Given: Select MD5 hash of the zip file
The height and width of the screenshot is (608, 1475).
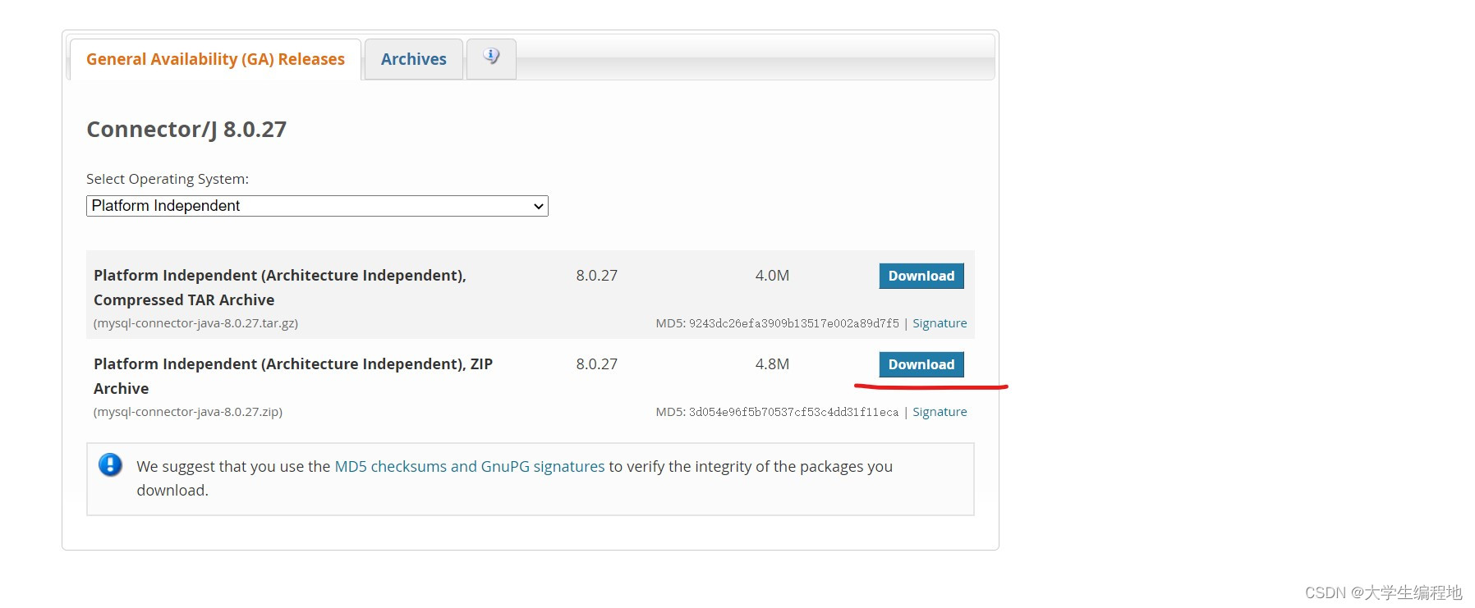Looking at the screenshot, I should click(793, 412).
